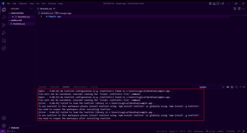This screenshot has width=247, height=133.
Task: Collapse the Open Editors section
Action: coord(10,13)
